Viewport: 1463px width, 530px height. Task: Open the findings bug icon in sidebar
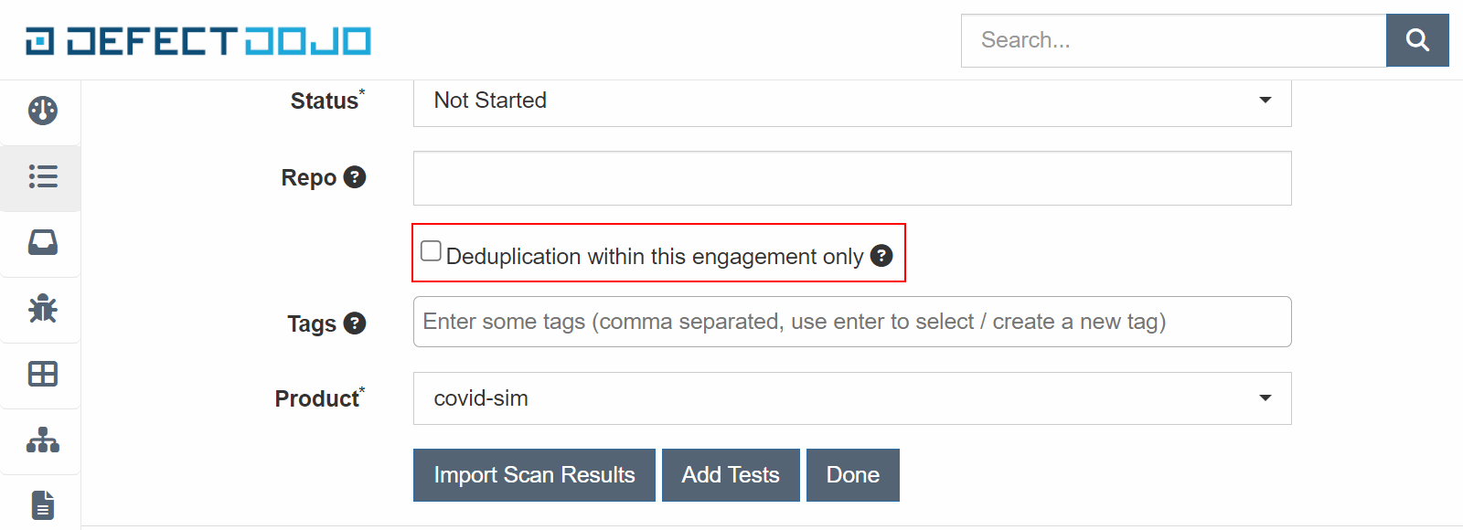[x=42, y=309]
